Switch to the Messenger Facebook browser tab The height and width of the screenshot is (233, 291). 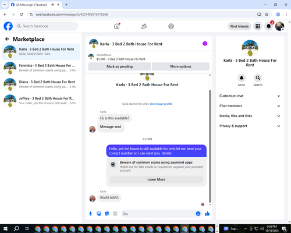(x=36, y=5)
